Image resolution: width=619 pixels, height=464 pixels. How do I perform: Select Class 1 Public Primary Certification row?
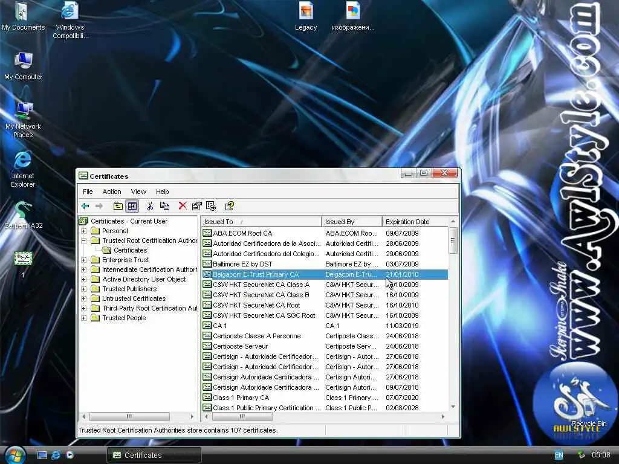pos(325,408)
